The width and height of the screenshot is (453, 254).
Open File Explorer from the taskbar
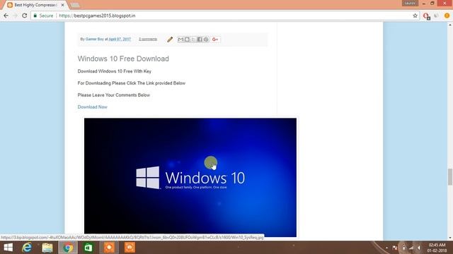coord(47,248)
